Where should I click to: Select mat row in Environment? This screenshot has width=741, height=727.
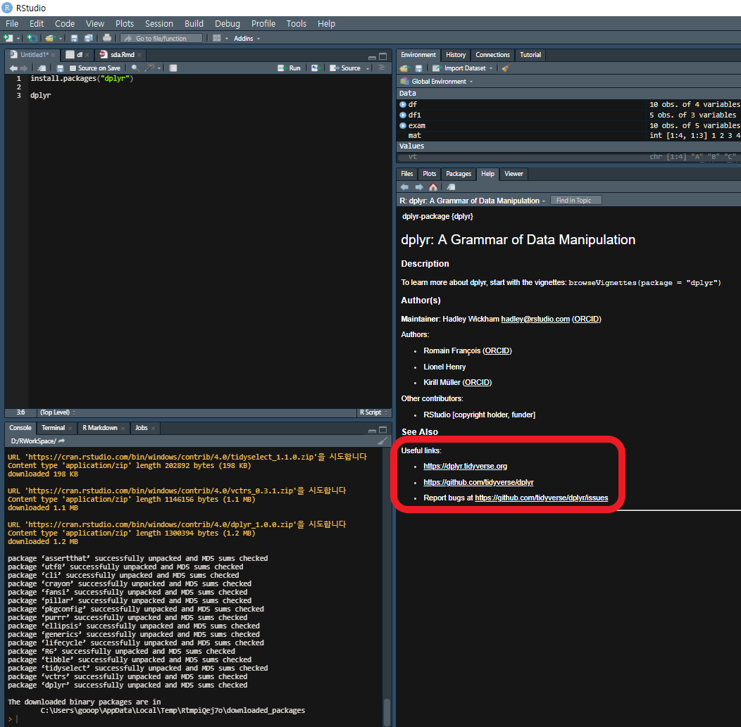[568, 136]
